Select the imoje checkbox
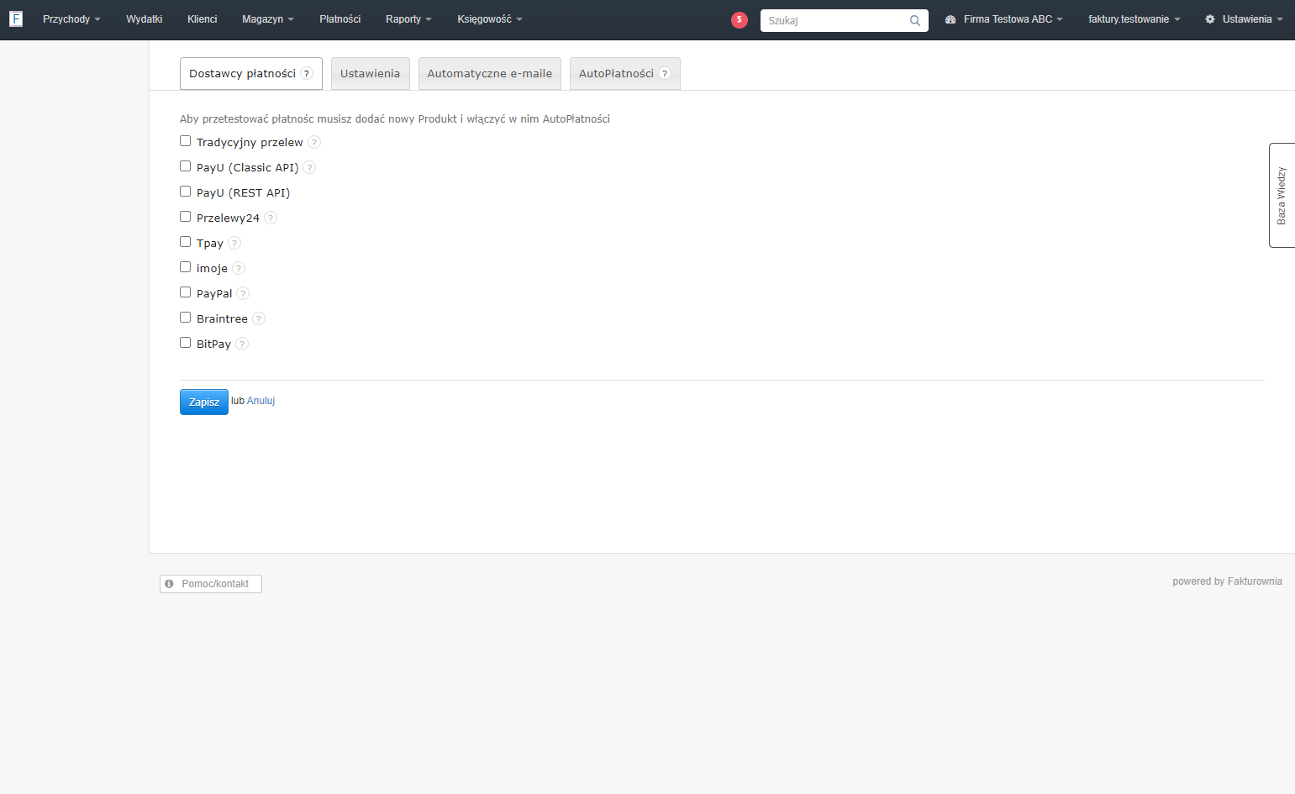1295x794 pixels. 186,267
